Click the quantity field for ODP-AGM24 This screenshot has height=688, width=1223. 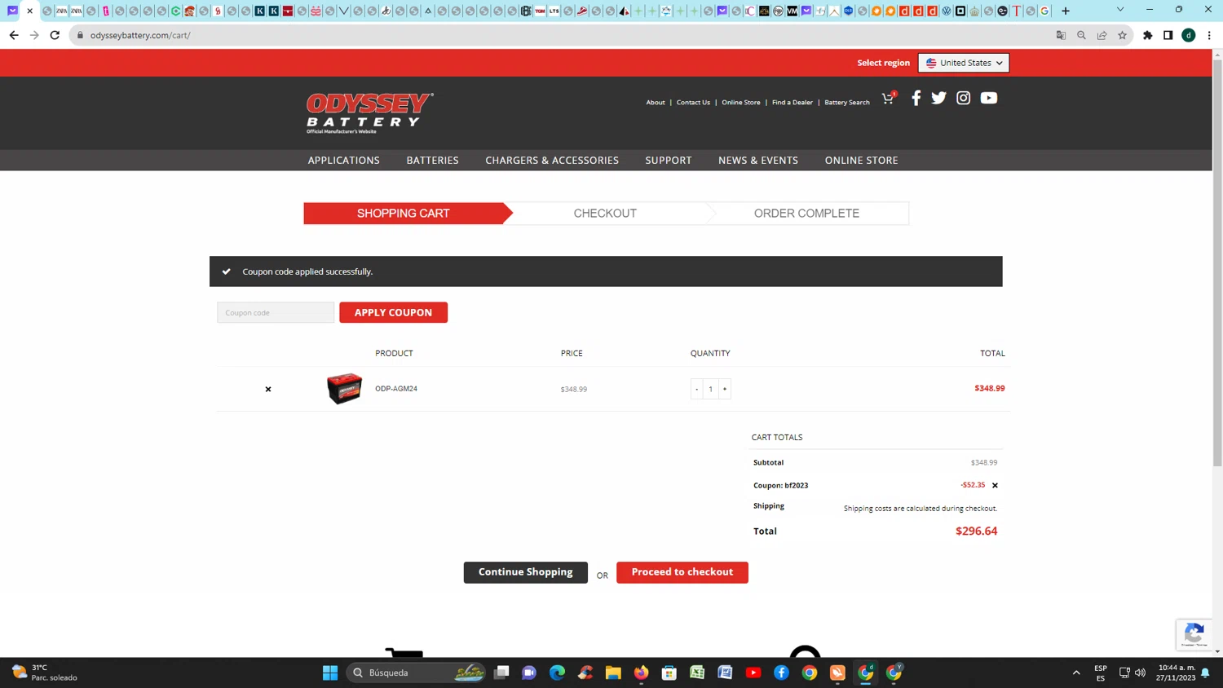pos(710,389)
